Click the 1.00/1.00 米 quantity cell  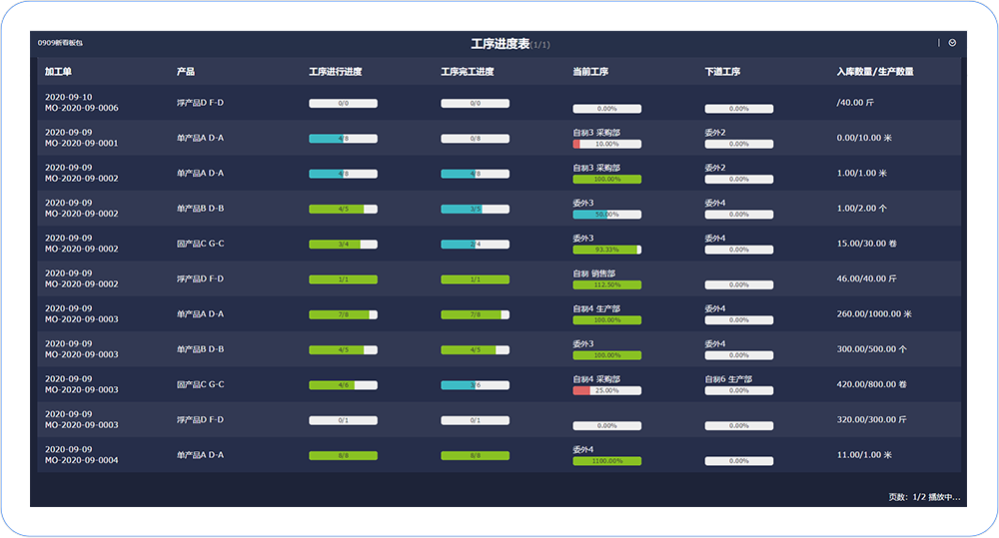(861, 174)
